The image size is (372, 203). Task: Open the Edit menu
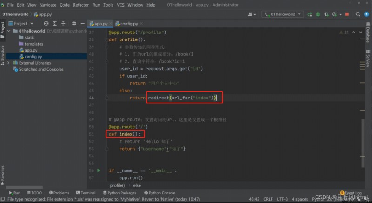tap(20, 5)
